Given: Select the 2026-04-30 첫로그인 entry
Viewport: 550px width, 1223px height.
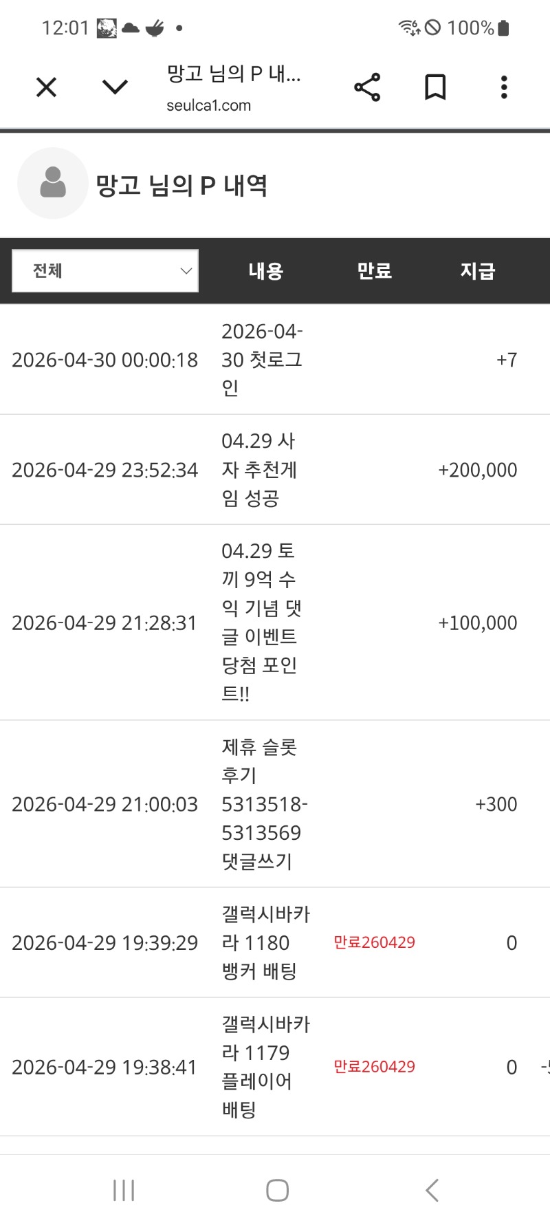Looking at the screenshot, I should tap(262, 360).
